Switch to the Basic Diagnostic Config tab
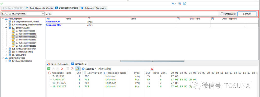Viewport: 260px width, 97px height. pos(39,8)
